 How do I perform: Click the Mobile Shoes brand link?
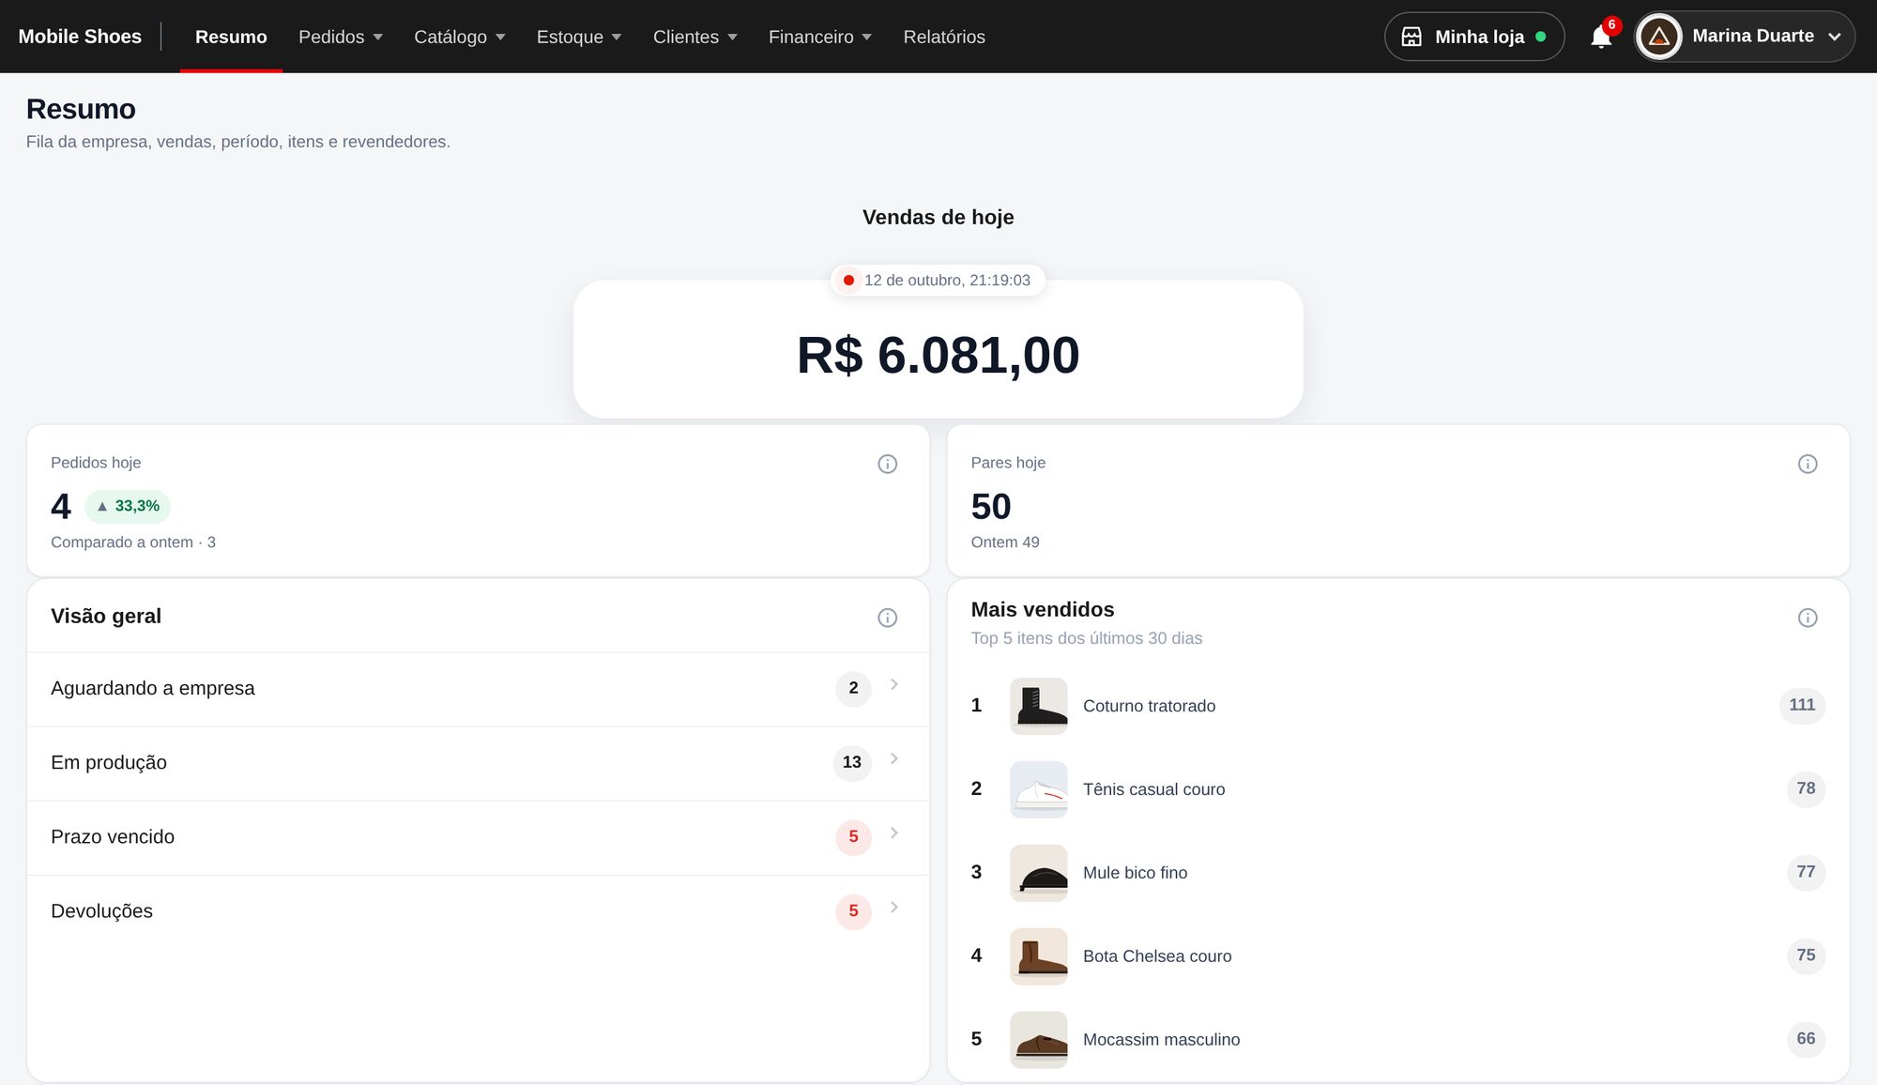point(80,37)
